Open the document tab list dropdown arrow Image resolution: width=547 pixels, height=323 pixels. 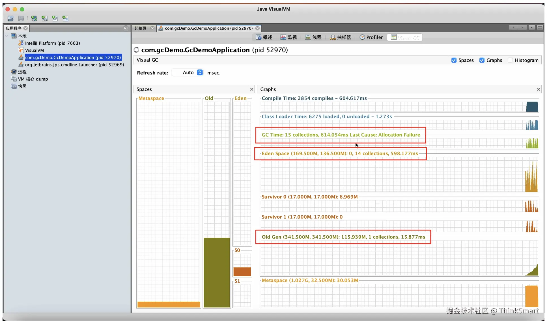[532, 27]
